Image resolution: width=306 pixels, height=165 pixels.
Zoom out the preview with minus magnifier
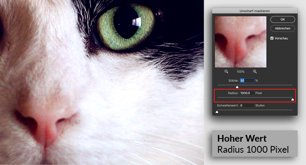(226, 72)
